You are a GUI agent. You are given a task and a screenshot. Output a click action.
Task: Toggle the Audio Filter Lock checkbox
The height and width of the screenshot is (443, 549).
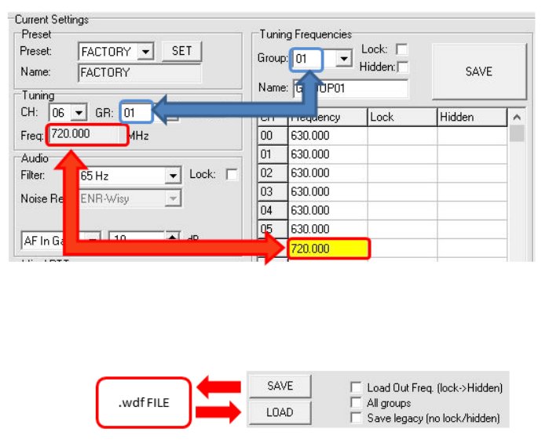point(232,175)
